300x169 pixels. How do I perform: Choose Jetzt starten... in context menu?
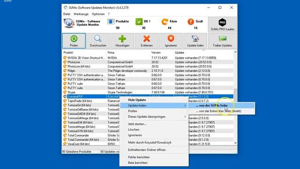154,124
